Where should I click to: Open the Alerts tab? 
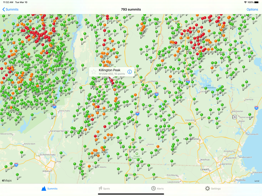coord(157,189)
